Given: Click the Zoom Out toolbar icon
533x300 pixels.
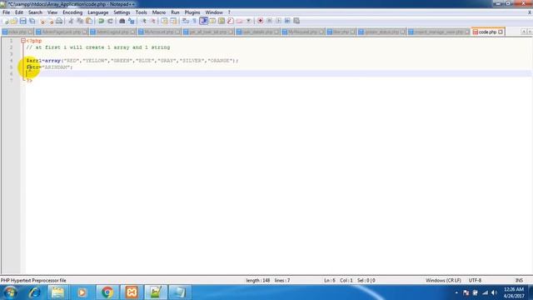Looking at the screenshot, I should click(153, 21).
